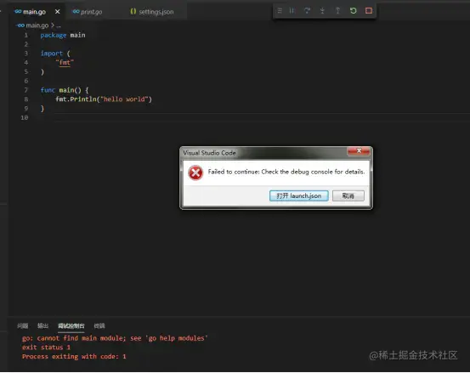Expand the breadcrumb ellipsis after main.go
Image resolution: width=470 pixels, height=373 pixels.
coord(58,25)
